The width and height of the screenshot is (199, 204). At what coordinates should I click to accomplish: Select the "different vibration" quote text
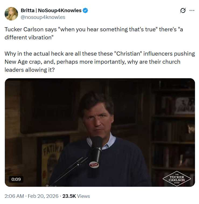point(29,38)
